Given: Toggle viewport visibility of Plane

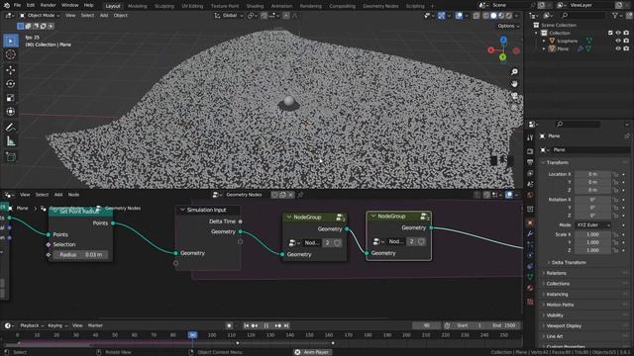Looking at the screenshot, I should point(618,48).
